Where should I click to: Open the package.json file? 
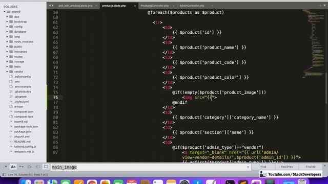click(23, 132)
